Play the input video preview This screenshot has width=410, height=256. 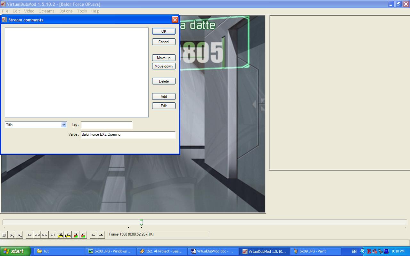pos(12,235)
